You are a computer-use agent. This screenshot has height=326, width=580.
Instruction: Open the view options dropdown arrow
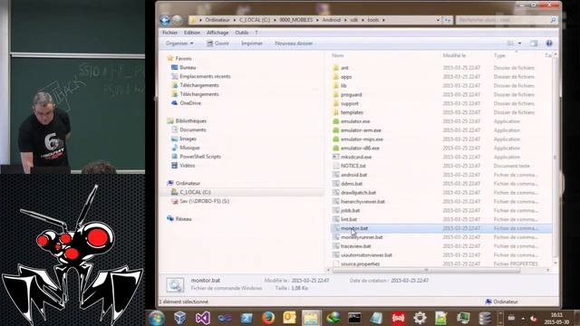coord(519,43)
